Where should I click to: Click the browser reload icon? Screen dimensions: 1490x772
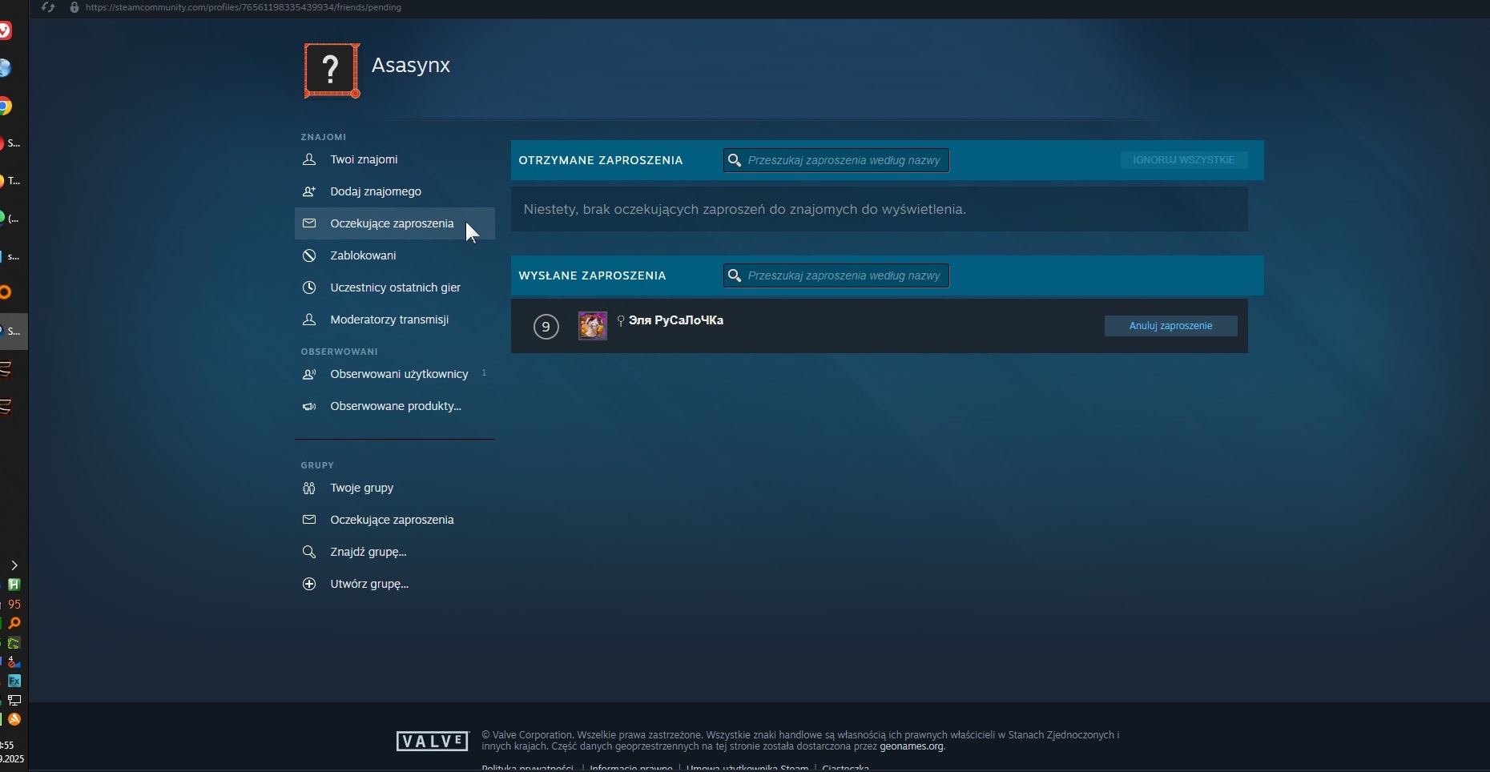[49, 7]
